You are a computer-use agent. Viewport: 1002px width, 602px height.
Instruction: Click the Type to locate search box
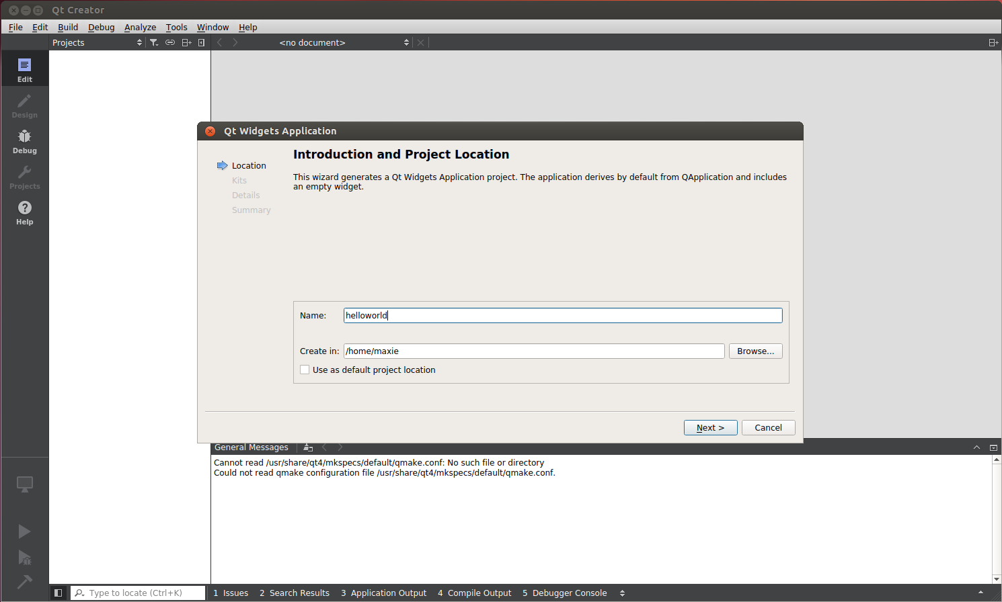(138, 593)
